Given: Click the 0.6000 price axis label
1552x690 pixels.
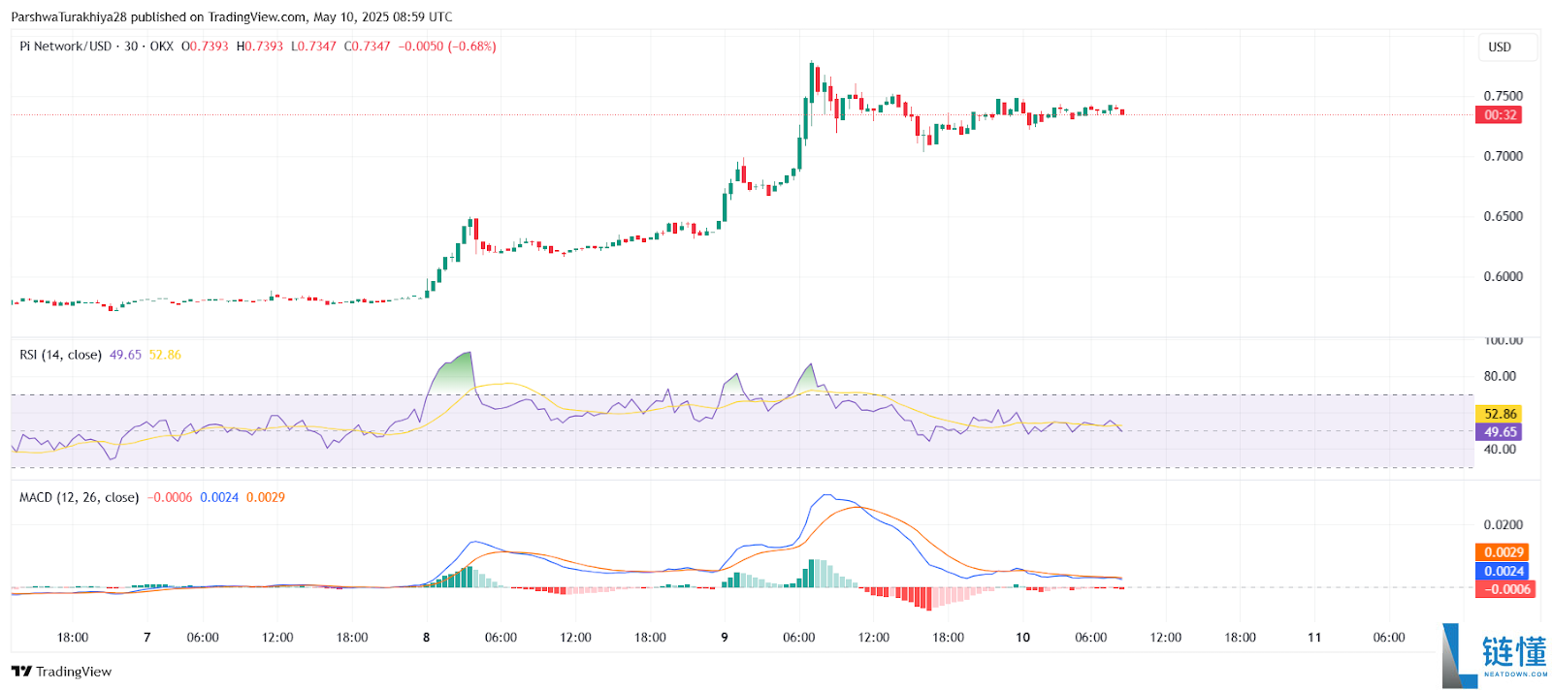Looking at the screenshot, I should (1503, 276).
